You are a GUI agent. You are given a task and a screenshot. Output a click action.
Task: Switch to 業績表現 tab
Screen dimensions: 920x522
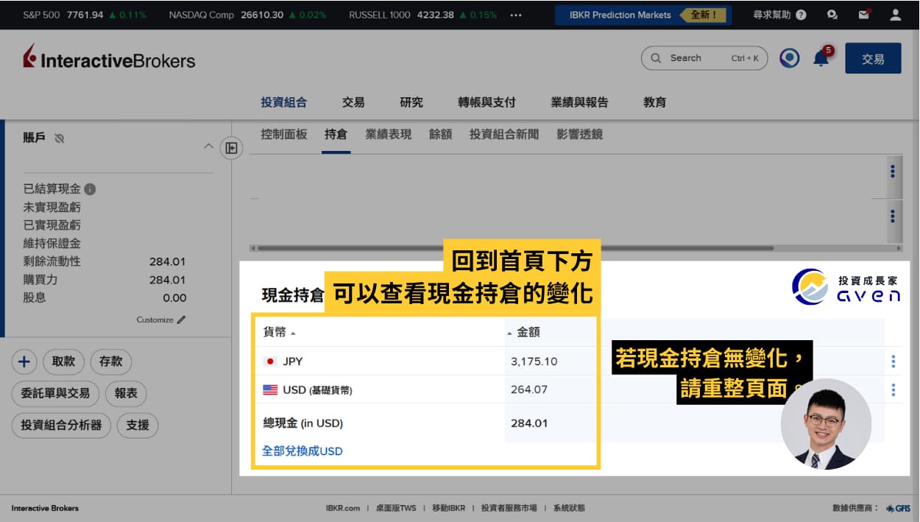point(389,134)
